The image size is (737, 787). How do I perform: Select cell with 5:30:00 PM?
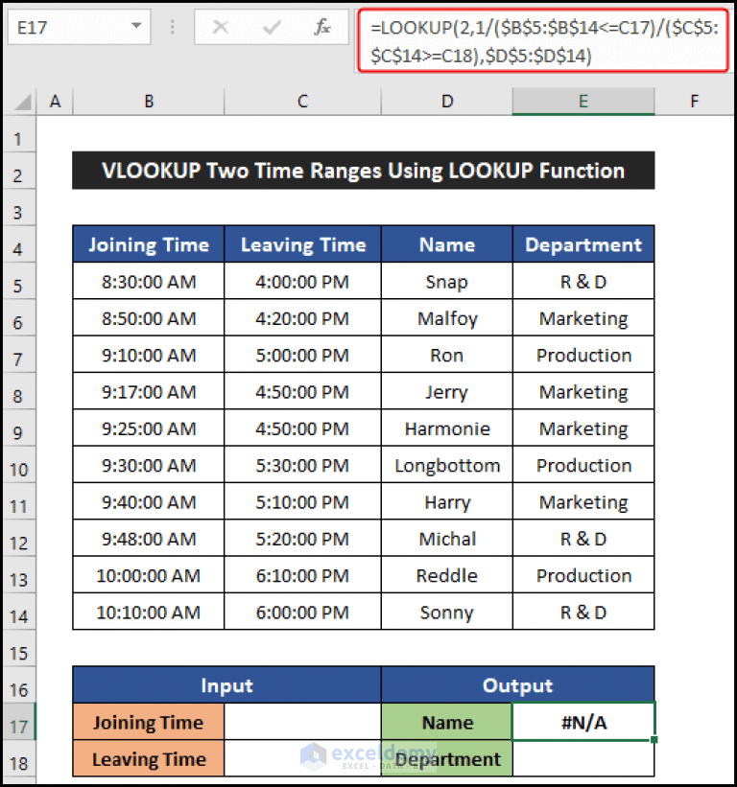point(302,465)
